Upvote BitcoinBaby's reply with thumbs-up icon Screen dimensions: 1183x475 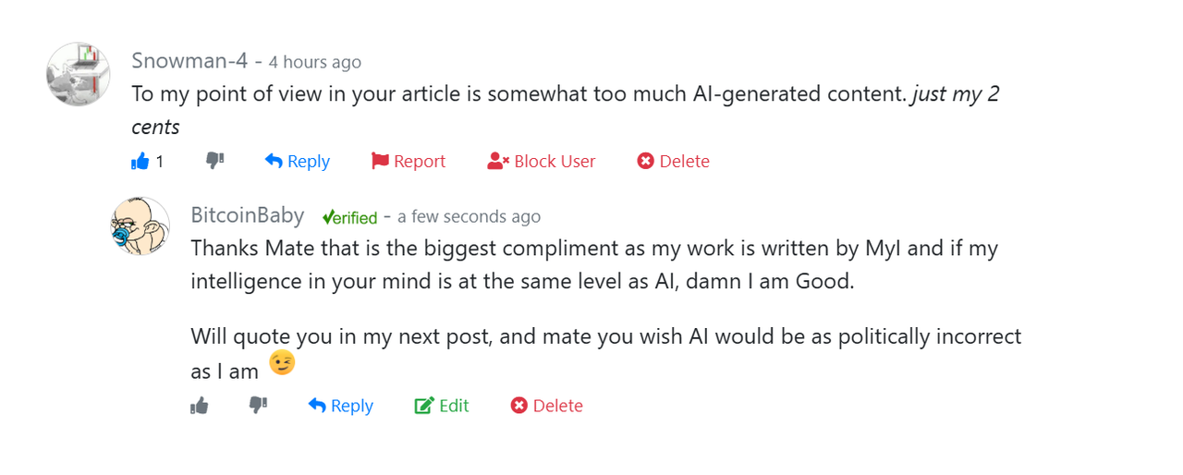click(200, 406)
